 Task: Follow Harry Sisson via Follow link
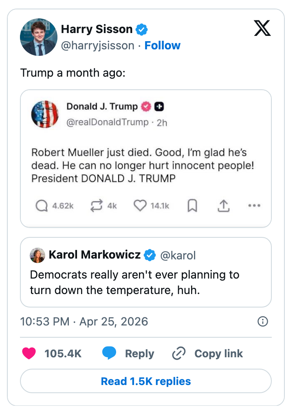click(x=163, y=46)
